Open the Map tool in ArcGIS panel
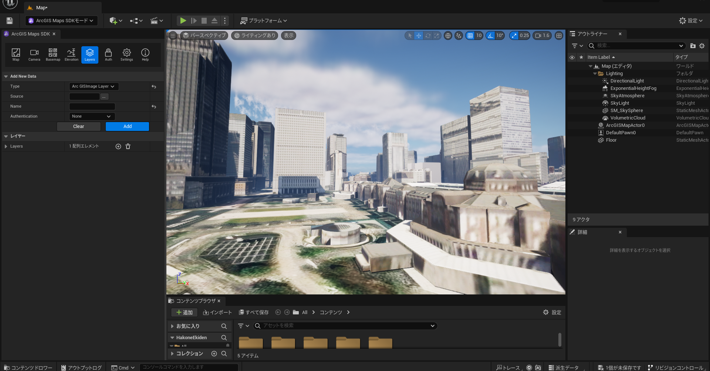Screen dimensions: 710x371 16,54
